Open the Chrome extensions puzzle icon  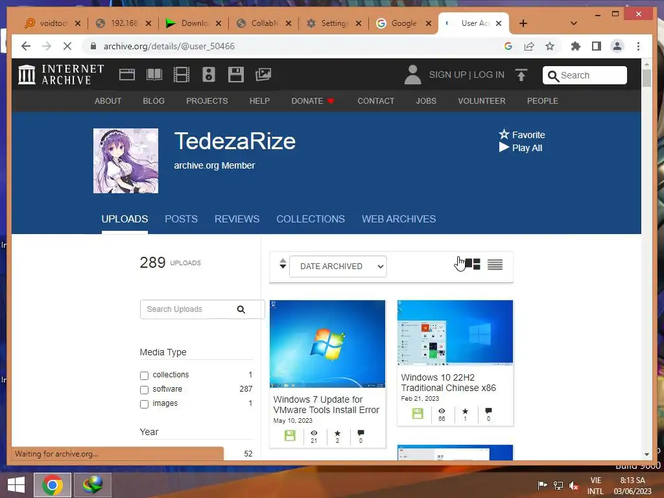576,46
